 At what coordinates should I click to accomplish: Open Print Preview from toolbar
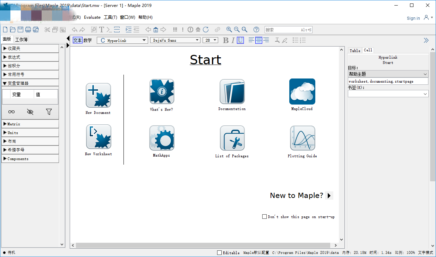click(x=36, y=30)
